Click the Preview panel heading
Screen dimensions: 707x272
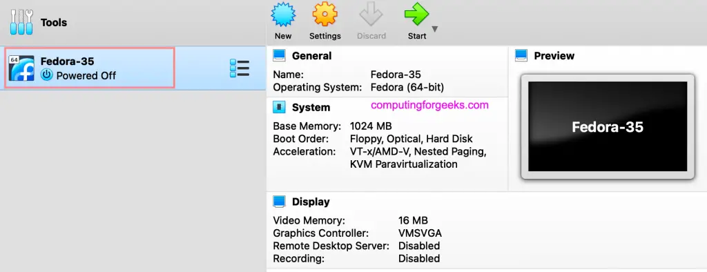[x=554, y=56]
